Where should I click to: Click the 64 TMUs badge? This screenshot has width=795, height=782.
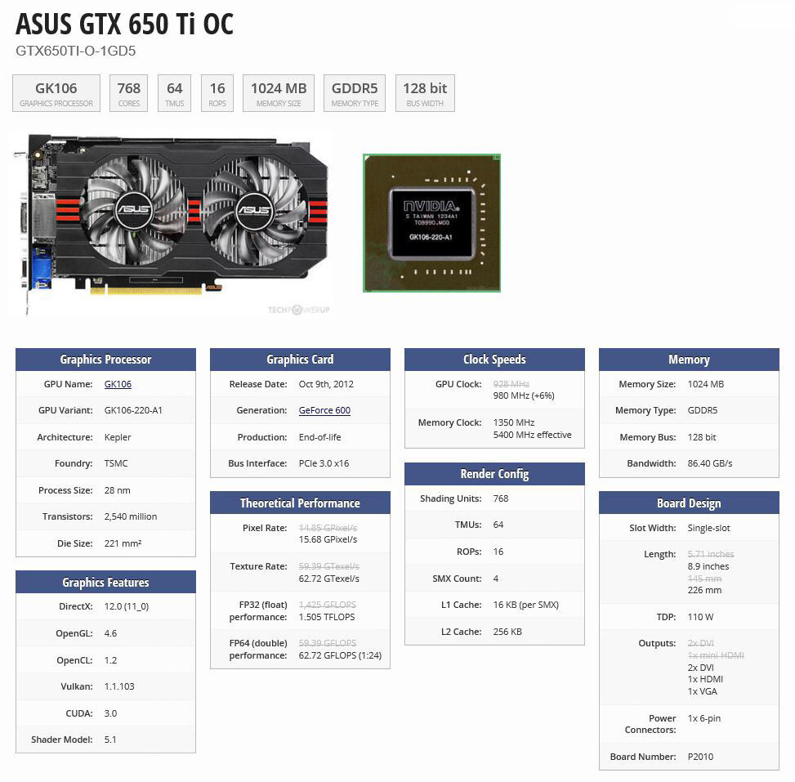(173, 92)
